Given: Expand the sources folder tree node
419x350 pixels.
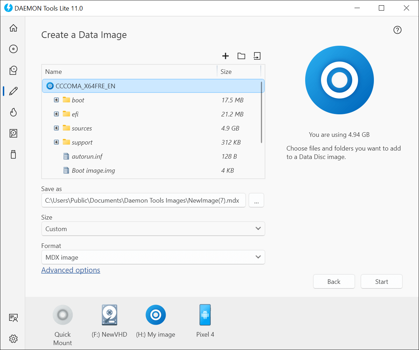Looking at the screenshot, I should tap(56, 128).
